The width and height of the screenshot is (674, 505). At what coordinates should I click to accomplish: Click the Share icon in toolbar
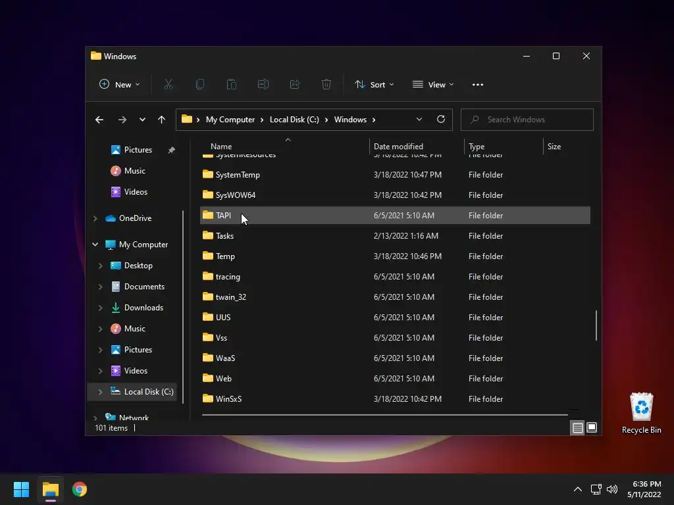295,85
